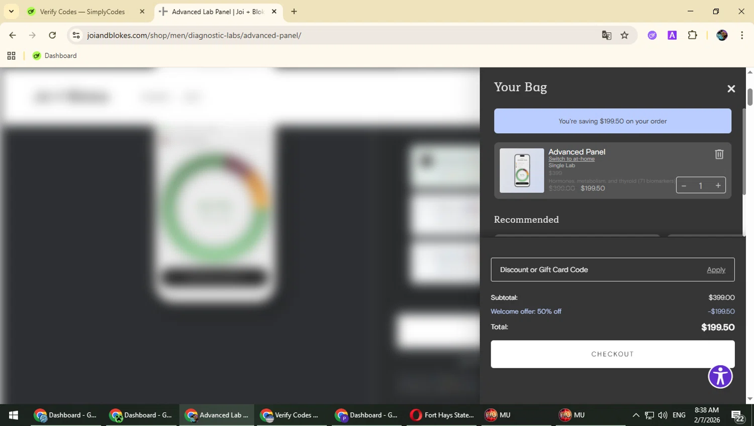Bookmark this page with the star
Viewport: 754px width, 426px height.
click(x=624, y=35)
